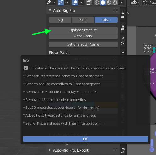This screenshot has width=156, height=155.
Task: Click the Set Character Name button
Action: [x=83, y=44]
